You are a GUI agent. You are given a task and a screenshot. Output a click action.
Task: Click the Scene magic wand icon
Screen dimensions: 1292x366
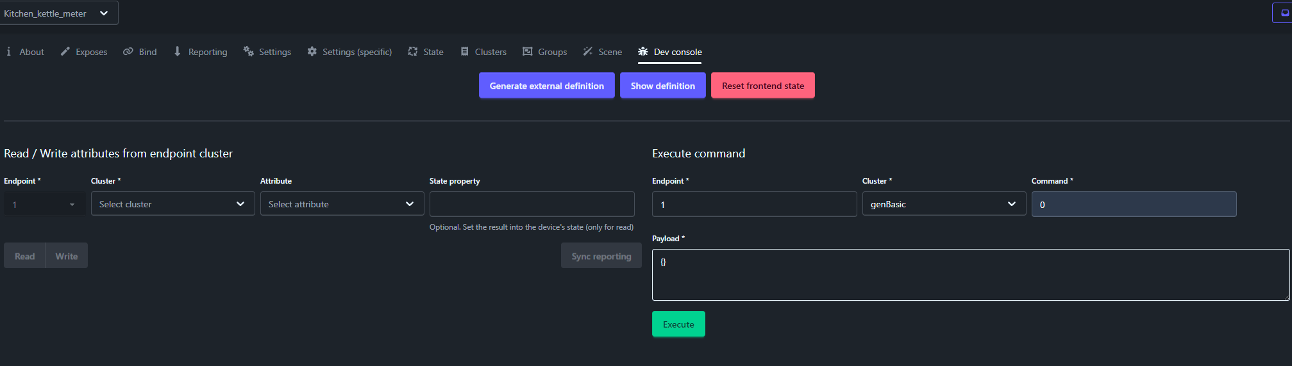pyautogui.click(x=588, y=52)
